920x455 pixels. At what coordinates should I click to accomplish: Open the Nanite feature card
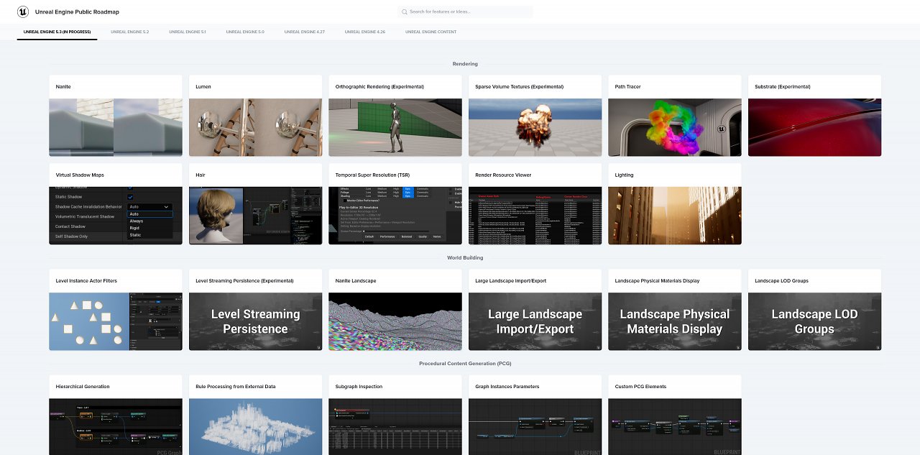click(116, 116)
